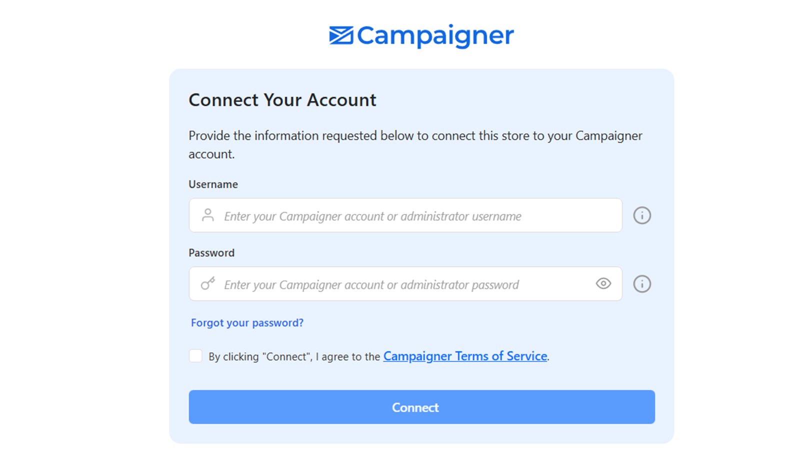Open the info icon beside the Username field
800x450 pixels.
coord(642,215)
